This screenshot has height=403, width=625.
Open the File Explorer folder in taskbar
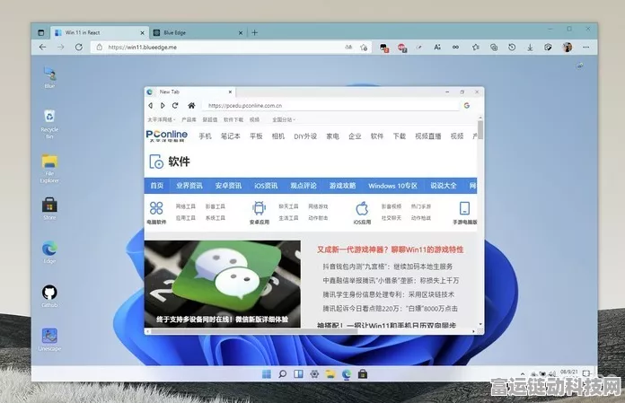click(330, 374)
